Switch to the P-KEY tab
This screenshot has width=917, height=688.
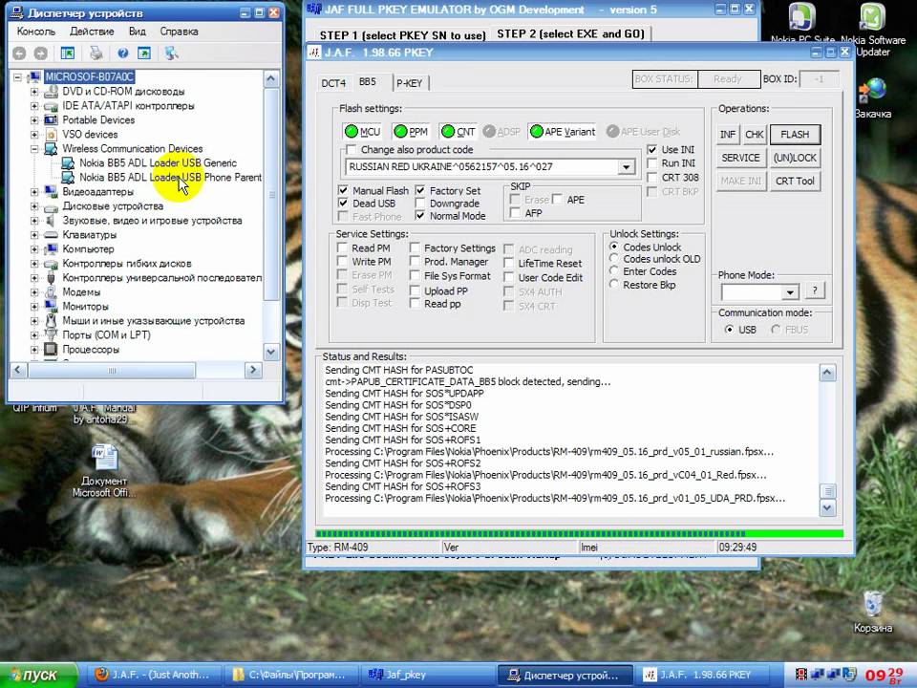(x=410, y=84)
